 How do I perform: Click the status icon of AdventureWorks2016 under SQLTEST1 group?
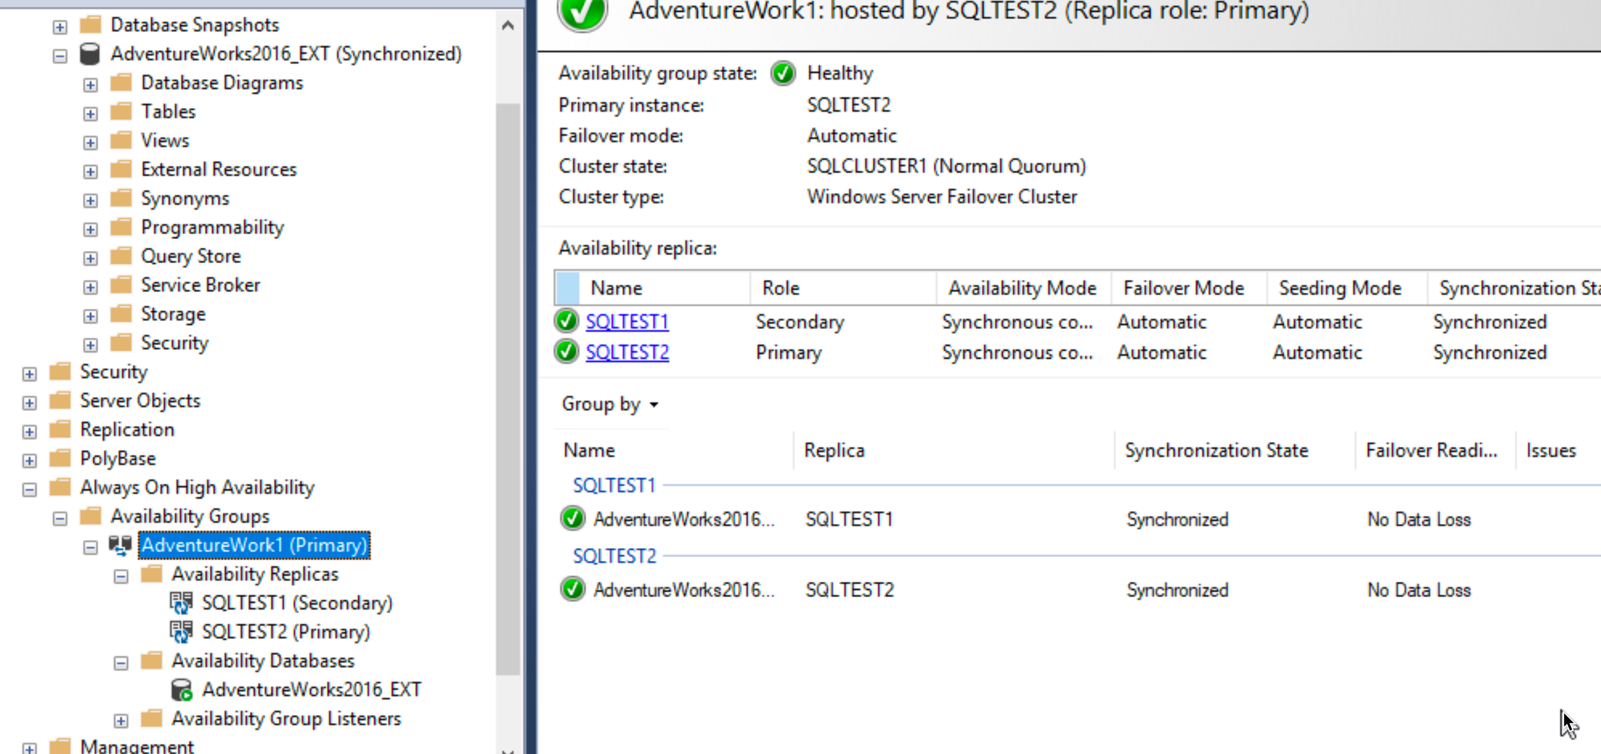tap(572, 518)
